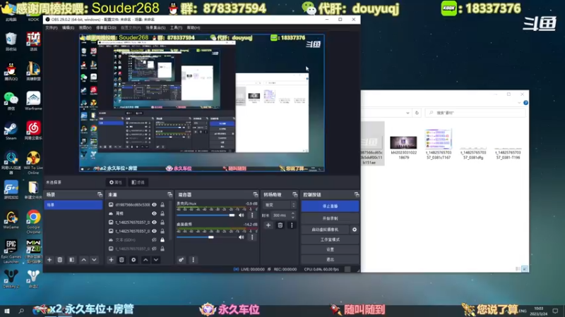Click the 工作室模式 studio mode button
This screenshot has width=565, height=317.
click(330, 240)
